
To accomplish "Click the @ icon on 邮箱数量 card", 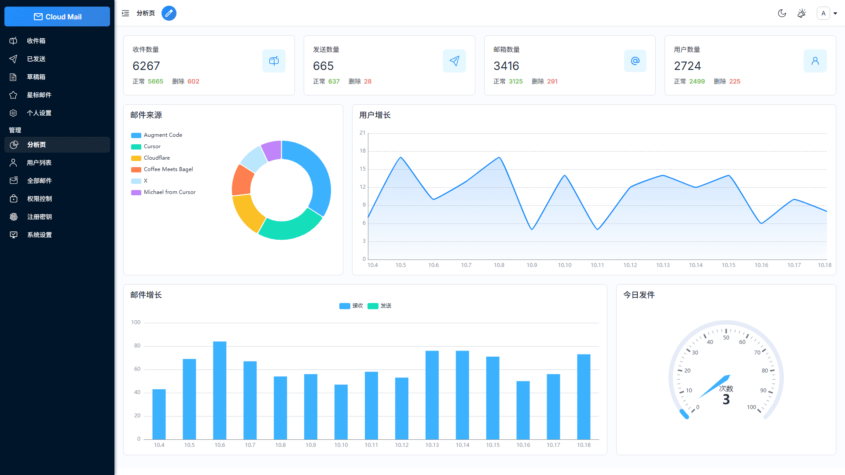I will (635, 61).
